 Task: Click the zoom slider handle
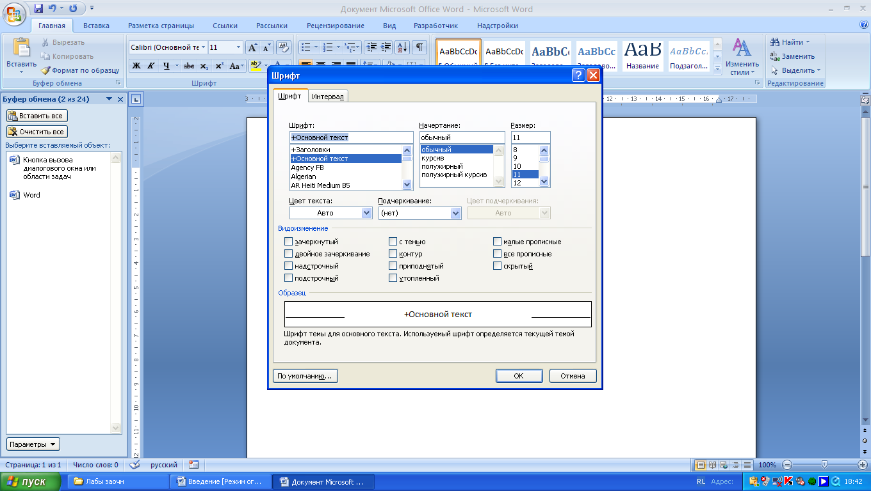click(x=824, y=465)
